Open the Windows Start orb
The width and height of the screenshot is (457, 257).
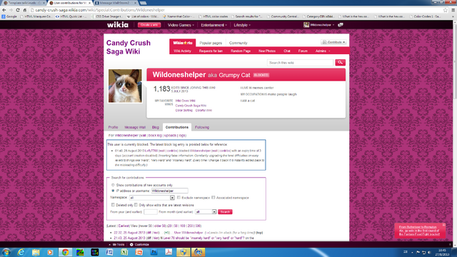tap(6, 252)
